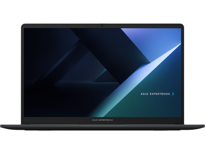Click the laptop thumbnail image center
This screenshot has width=205, height=154.
(102, 77)
